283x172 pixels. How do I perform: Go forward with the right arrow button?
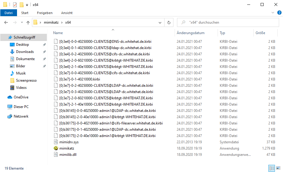click(15, 22)
